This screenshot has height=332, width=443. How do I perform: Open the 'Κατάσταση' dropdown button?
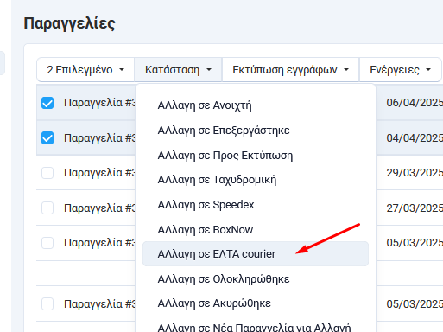[x=178, y=70]
